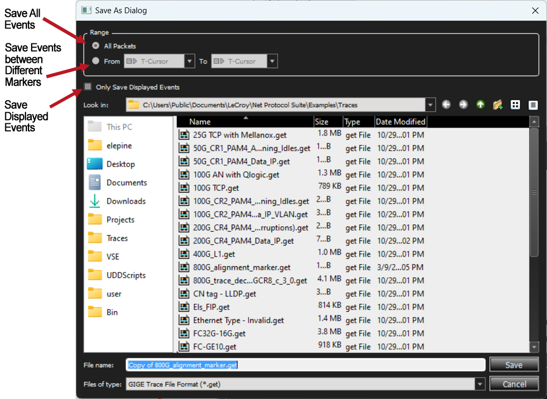Click the Forward navigation arrow icon

[463, 105]
